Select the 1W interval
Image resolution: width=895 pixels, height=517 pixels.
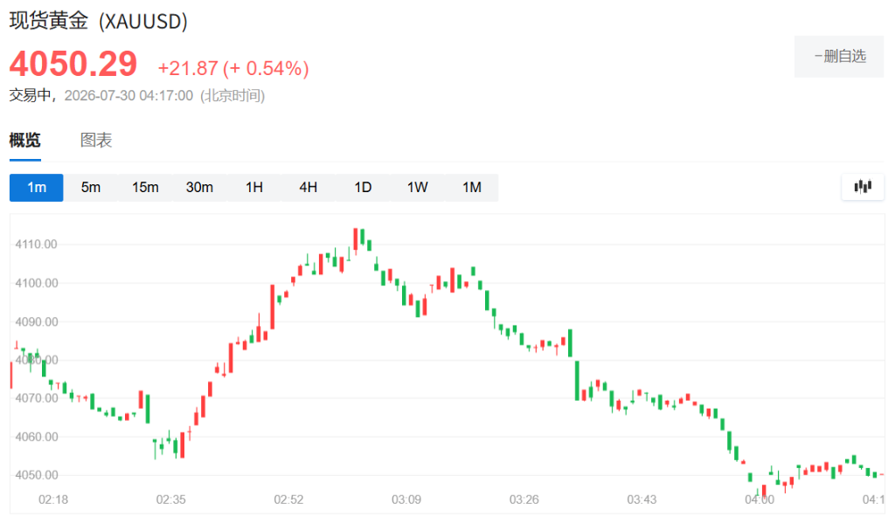(x=417, y=188)
